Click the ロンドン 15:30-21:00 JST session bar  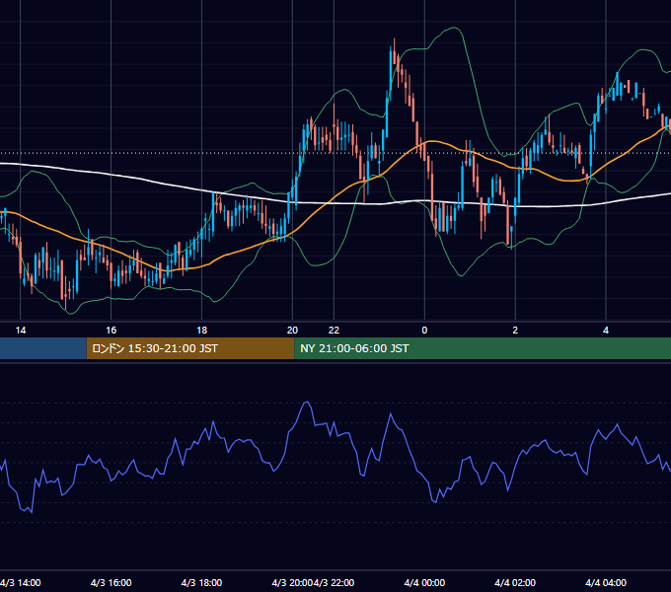coord(190,348)
